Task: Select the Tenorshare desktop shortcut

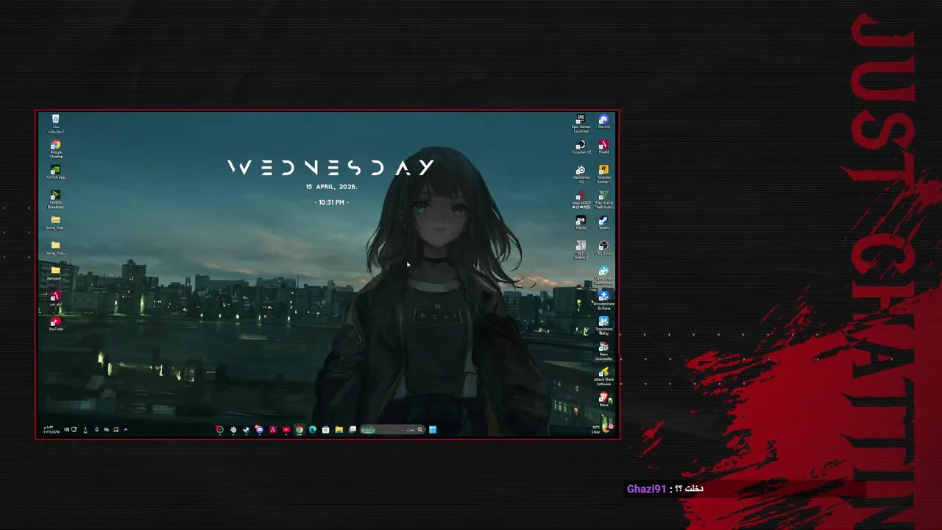Action: pos(603,325)
